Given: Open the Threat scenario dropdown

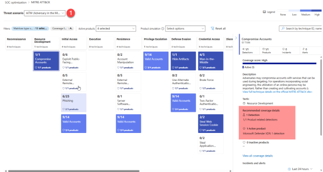Looking at the screenshot, I should (45, 13).
